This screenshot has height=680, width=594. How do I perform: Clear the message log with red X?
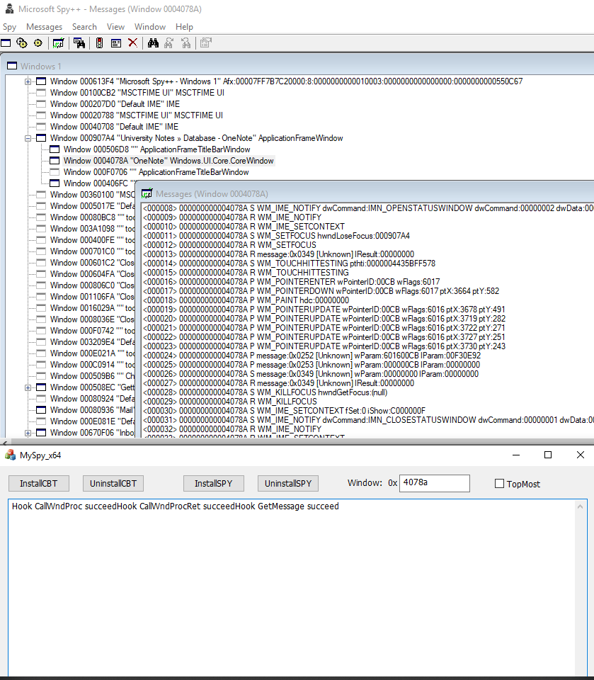(x=132, y=43)
